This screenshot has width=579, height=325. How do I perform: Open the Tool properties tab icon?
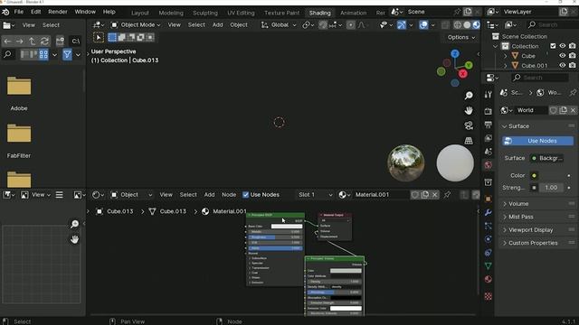coord(489,94)
